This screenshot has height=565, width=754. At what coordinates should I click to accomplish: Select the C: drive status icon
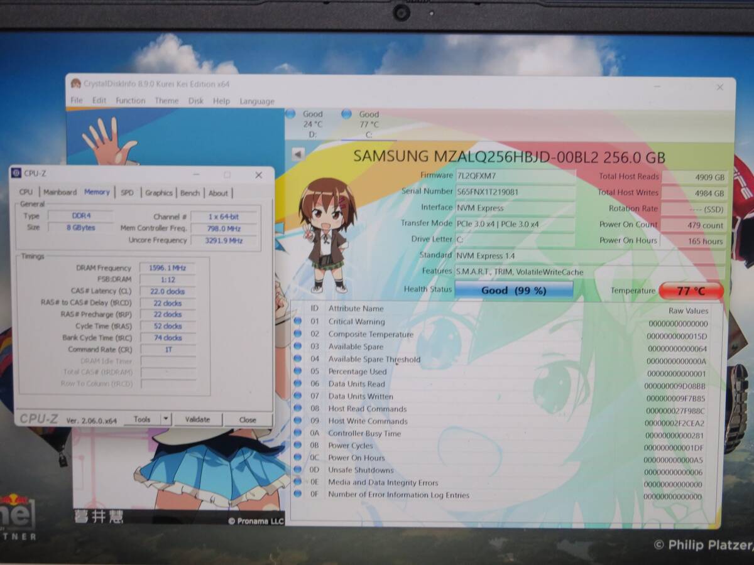click(346, 114)
